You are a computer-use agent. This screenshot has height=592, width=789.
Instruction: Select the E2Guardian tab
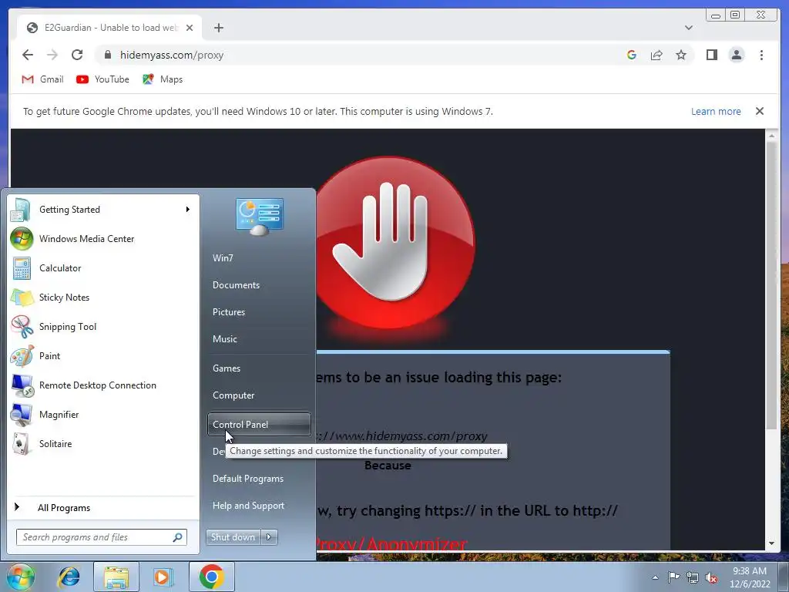pos(109,28)
